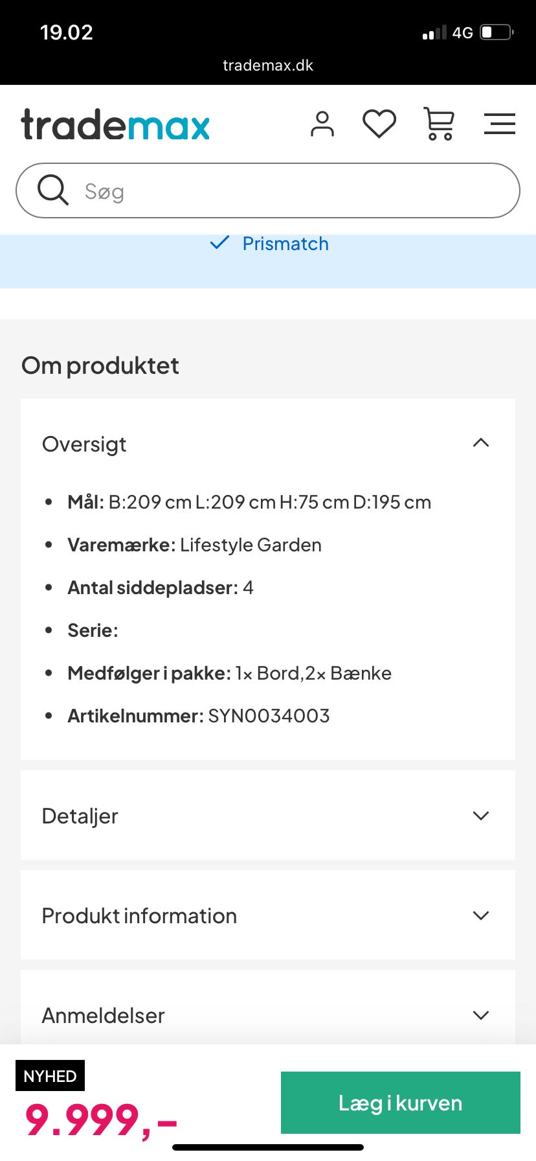The width and height of the screenshot is (536, 1161).
Task: Click the wishlist heart icon
Action: click(379, 124)
